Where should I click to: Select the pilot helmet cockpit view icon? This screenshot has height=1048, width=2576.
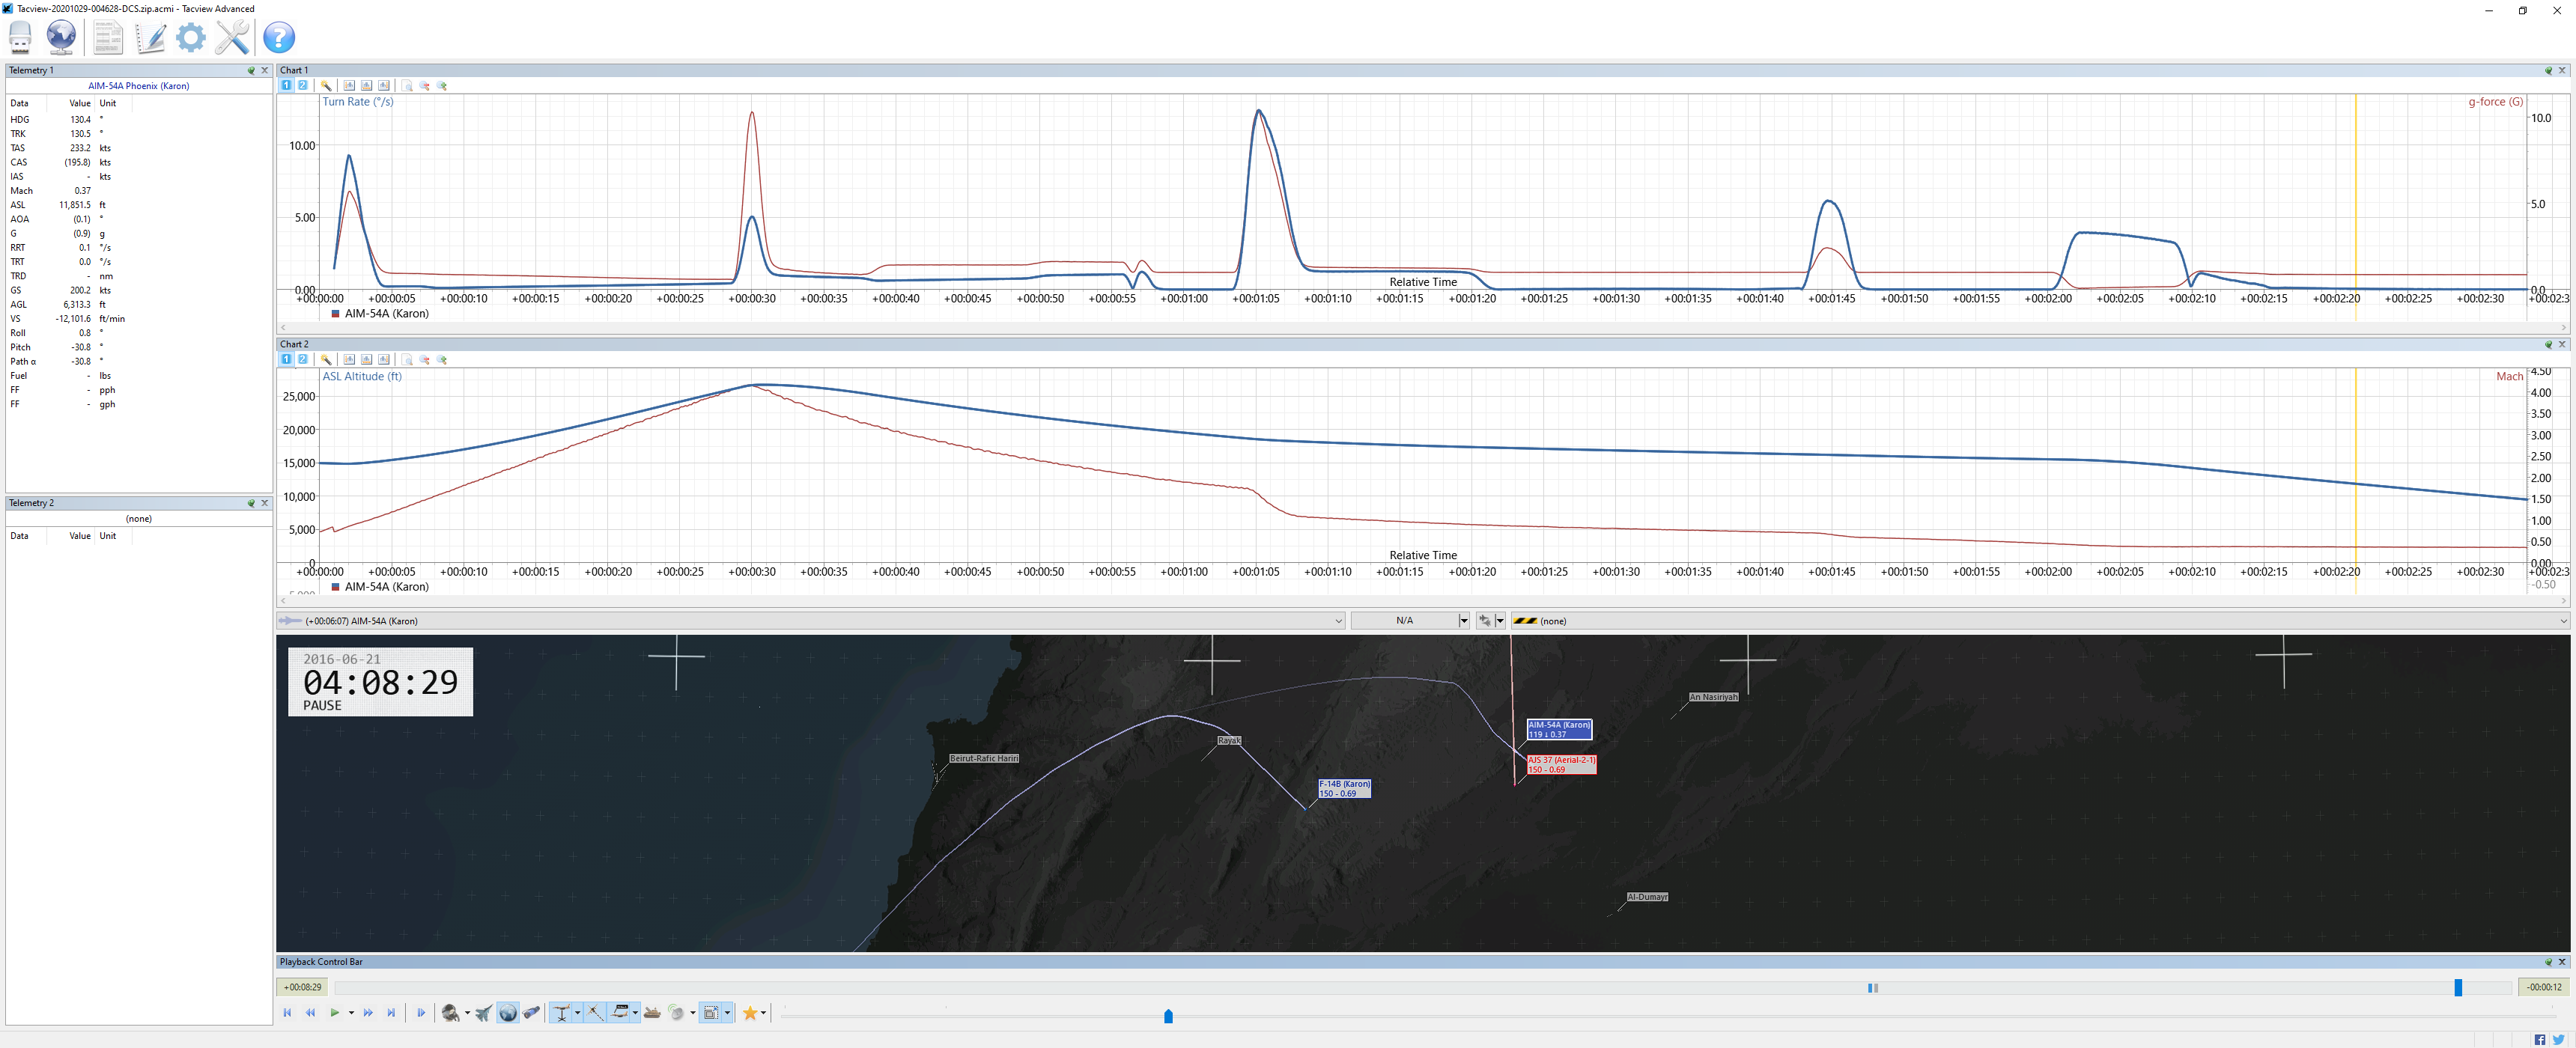point(451,1013)
